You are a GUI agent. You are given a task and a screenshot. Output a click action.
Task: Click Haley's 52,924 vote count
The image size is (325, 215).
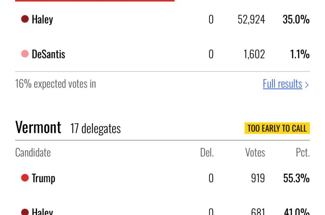click(x=251, y=19)
